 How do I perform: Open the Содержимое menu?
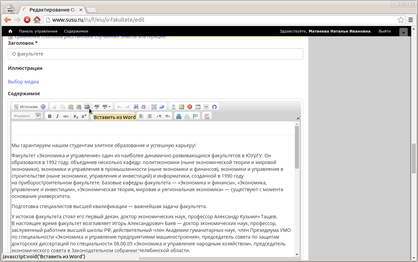click(76, 31)
